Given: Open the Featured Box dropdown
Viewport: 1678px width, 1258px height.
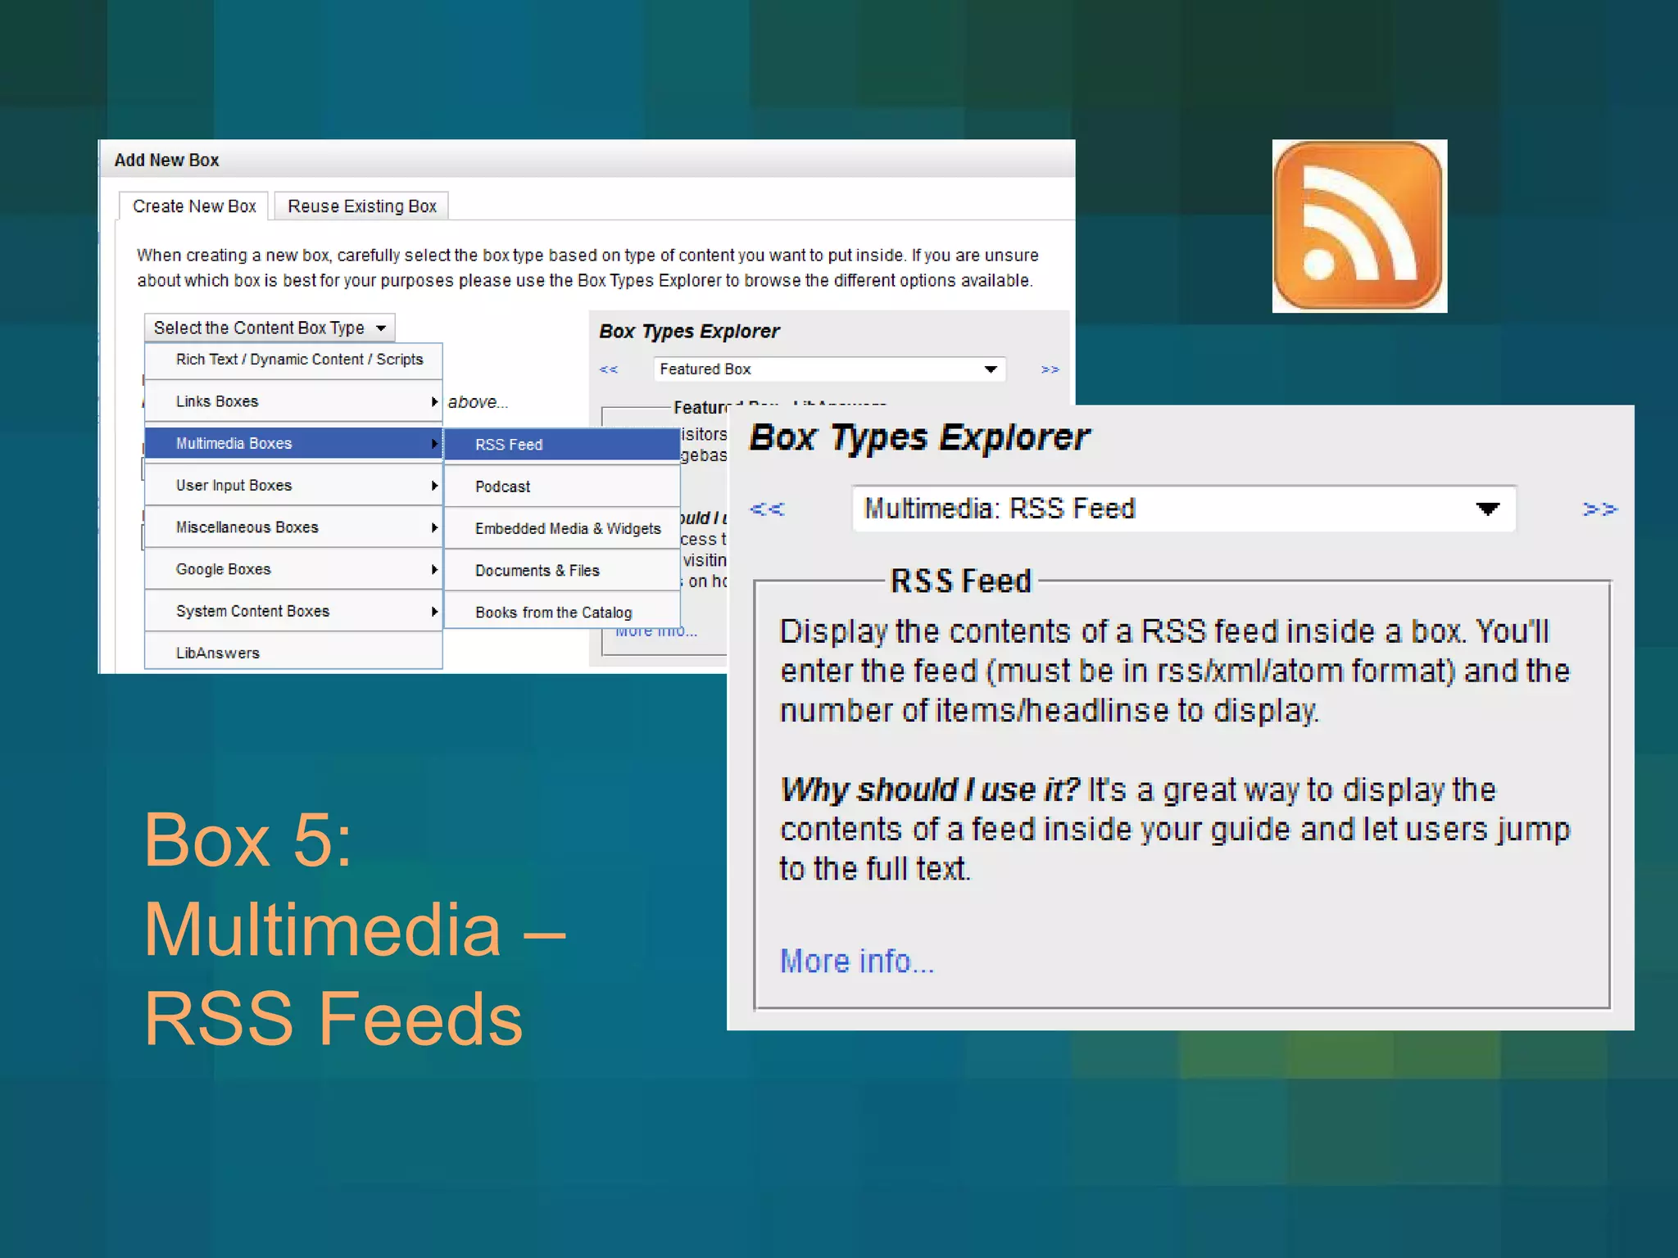Looking at the screenshot, I should [x=829, y=369].
